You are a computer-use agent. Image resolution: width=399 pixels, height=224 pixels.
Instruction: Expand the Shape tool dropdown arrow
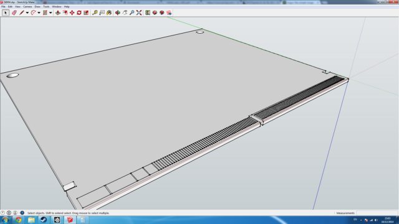pyautogui.click(x=50, y=12)
